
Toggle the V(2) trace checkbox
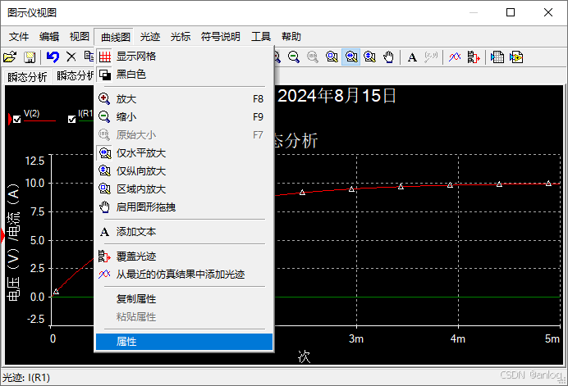click(17, 120)
